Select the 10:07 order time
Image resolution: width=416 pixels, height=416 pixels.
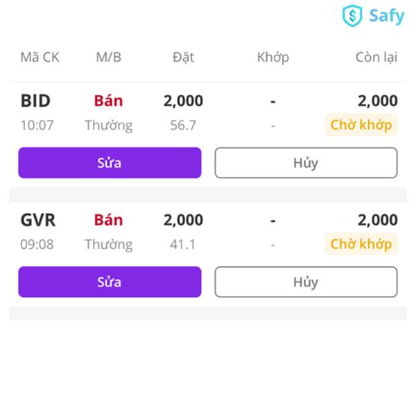[37, 125]
